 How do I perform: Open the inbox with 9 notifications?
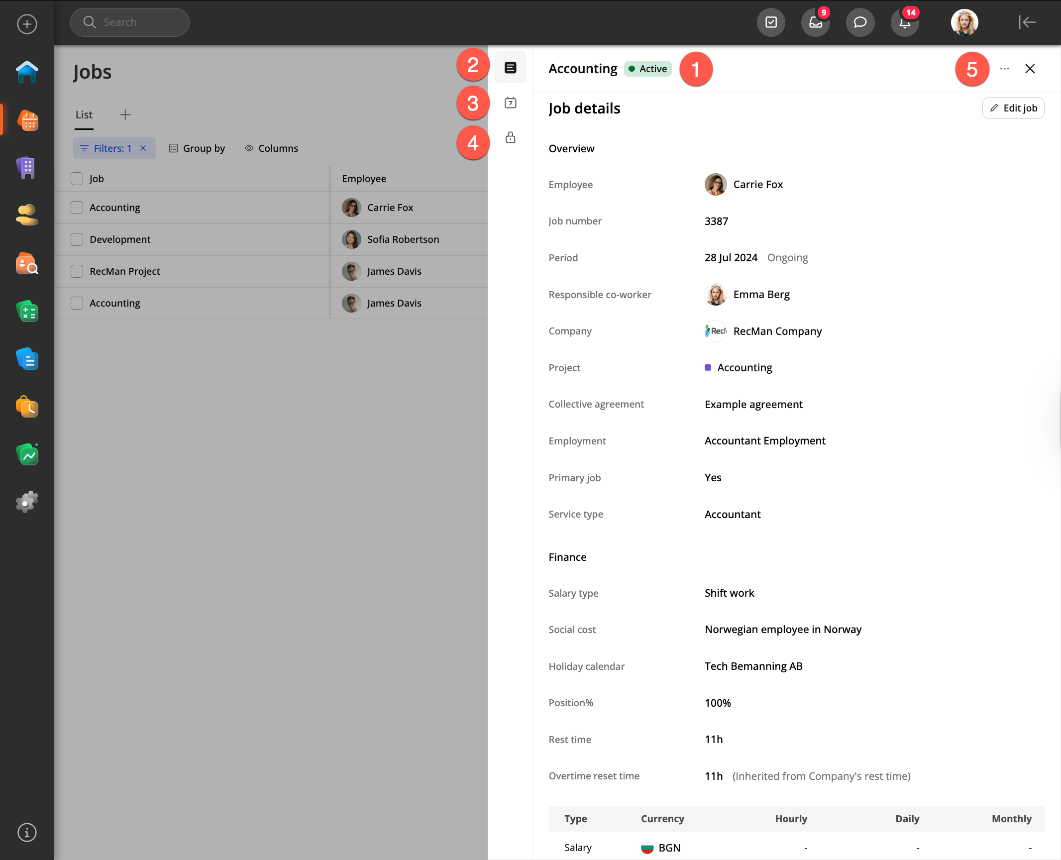coord(815,22)
